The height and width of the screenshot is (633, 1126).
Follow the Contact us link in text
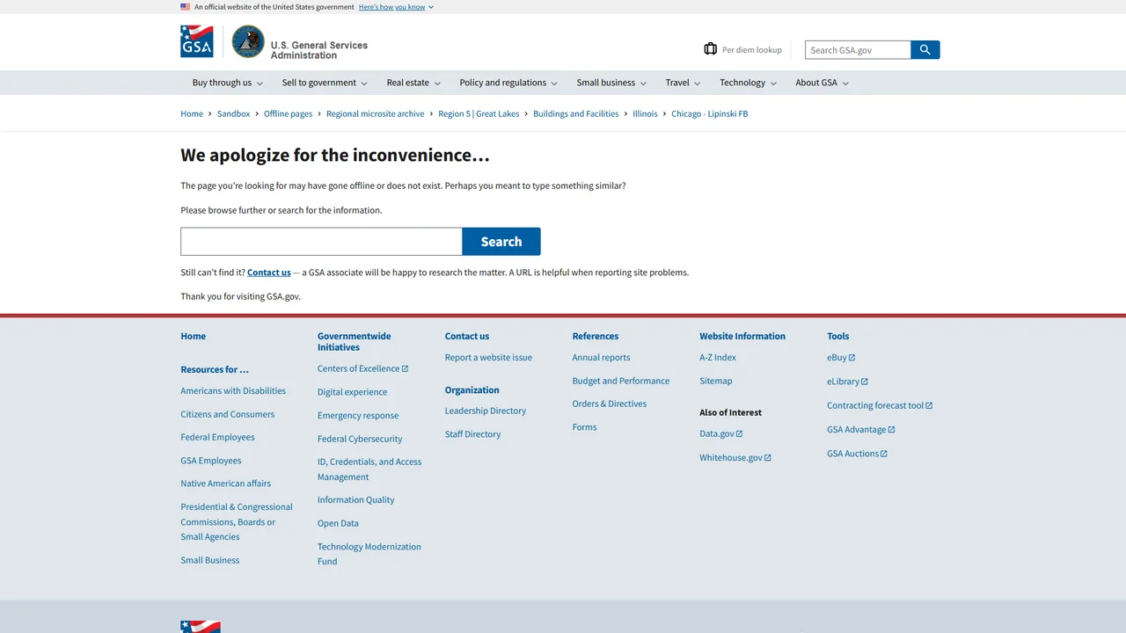tap(269, 273)
